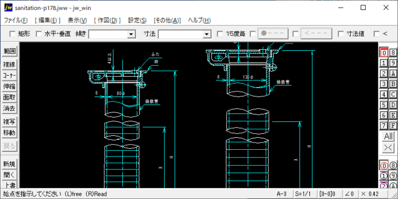Select layer 2 button
Screen dimensions: 398x199
pos(384,74)
